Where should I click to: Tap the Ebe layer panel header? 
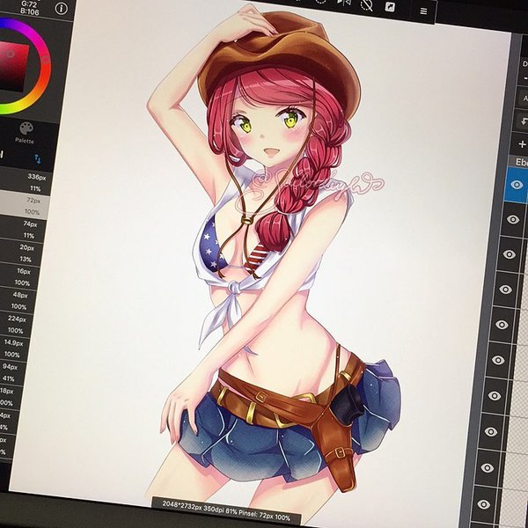point(518,162)
